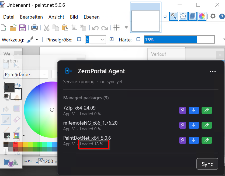Expand the Primärfarbe dropdown
Screen dimensions: 225x176
26,74
